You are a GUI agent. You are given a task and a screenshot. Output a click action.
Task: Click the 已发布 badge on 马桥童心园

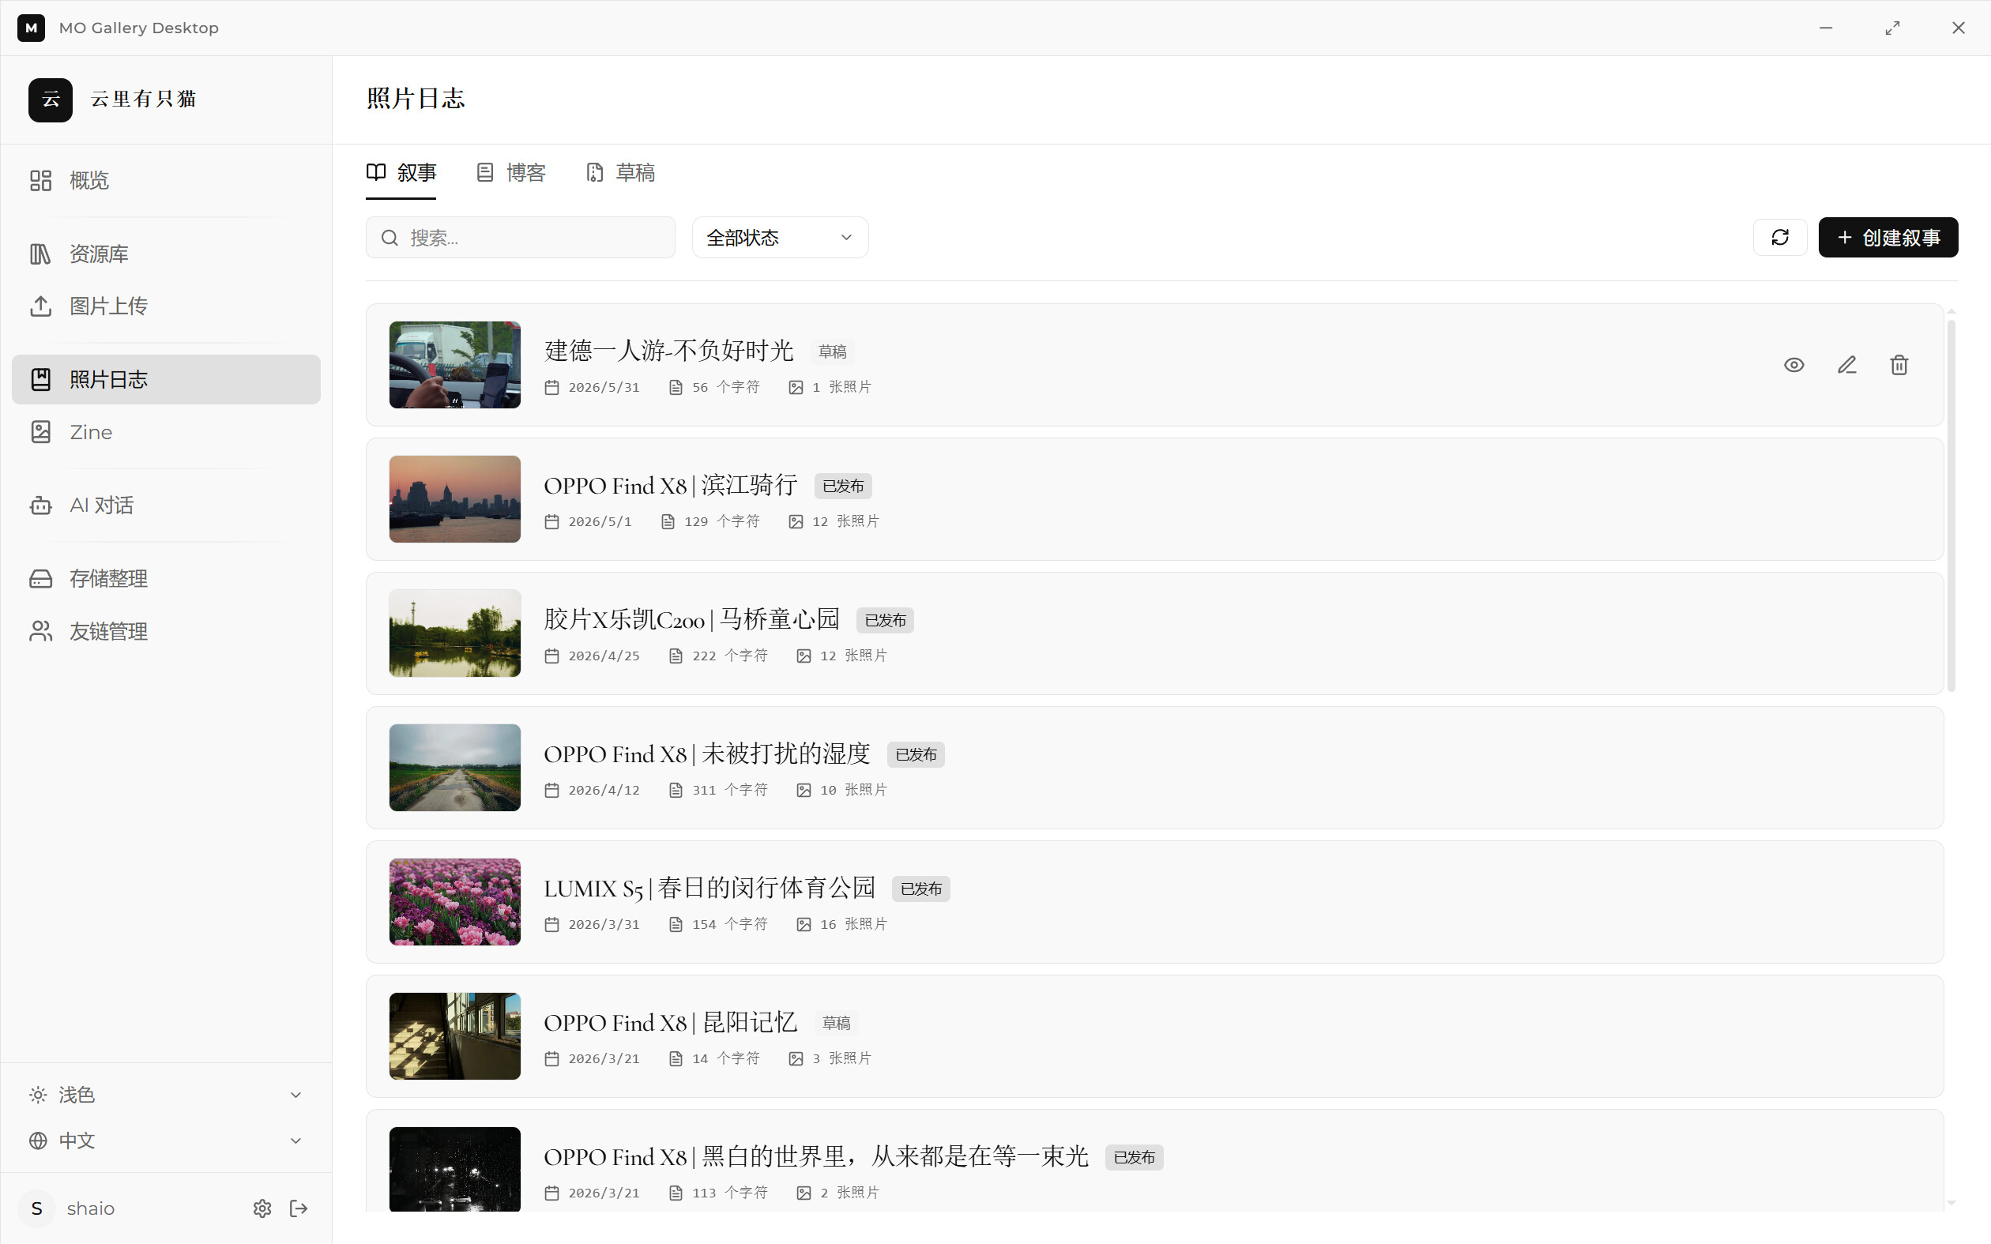[x=885, y=619]
